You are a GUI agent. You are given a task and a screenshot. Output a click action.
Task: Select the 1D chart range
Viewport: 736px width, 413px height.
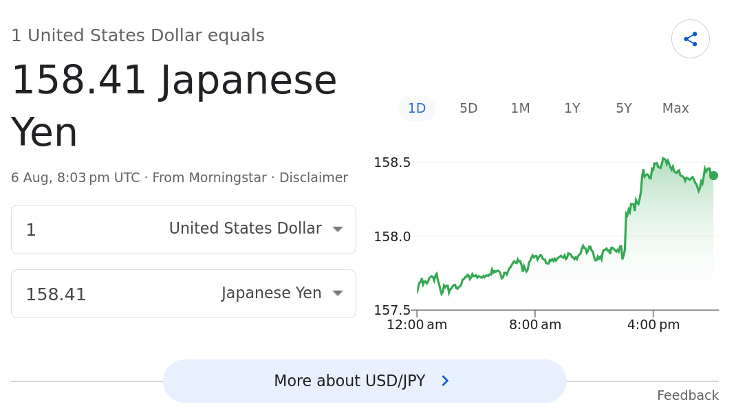tap(416, 109)
